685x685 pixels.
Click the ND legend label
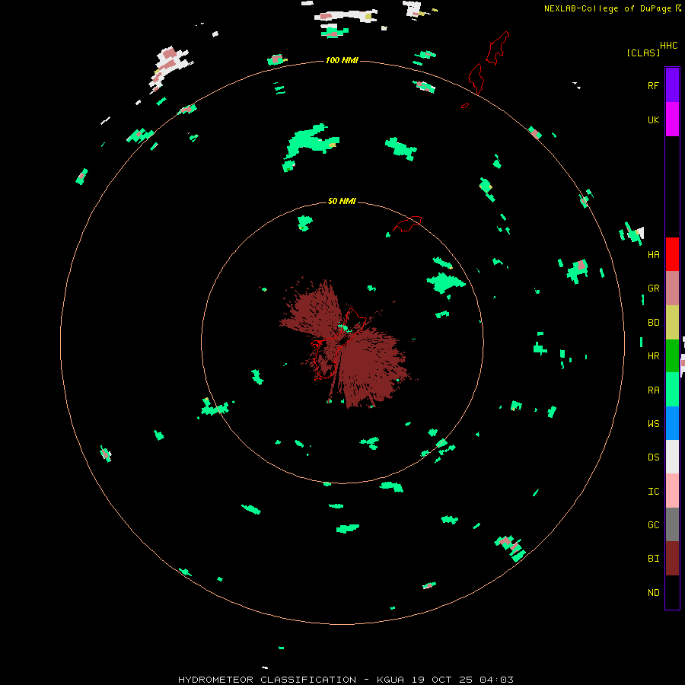coord(653,593)
